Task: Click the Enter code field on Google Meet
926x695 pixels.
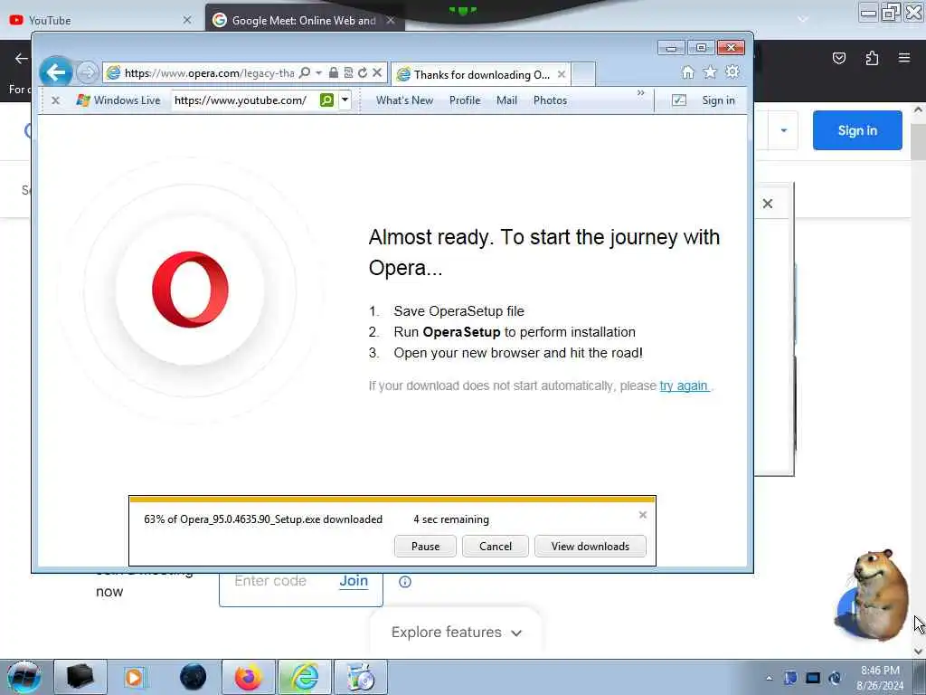Action: pyautogui.click(x=270, y=581)
